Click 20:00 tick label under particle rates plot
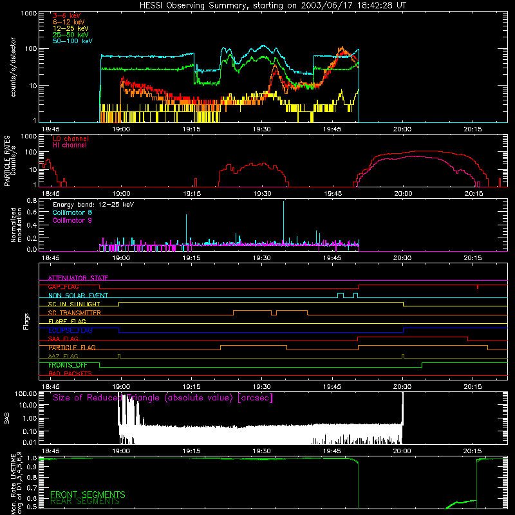This screenshot has height=515, width=515. [x=403, y=194]
